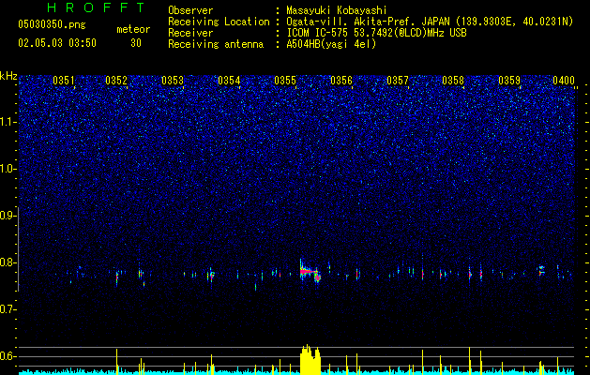Click the 0.7 frequency axis label
This screenshot has height=375, width=590.
tap(8, 309)
